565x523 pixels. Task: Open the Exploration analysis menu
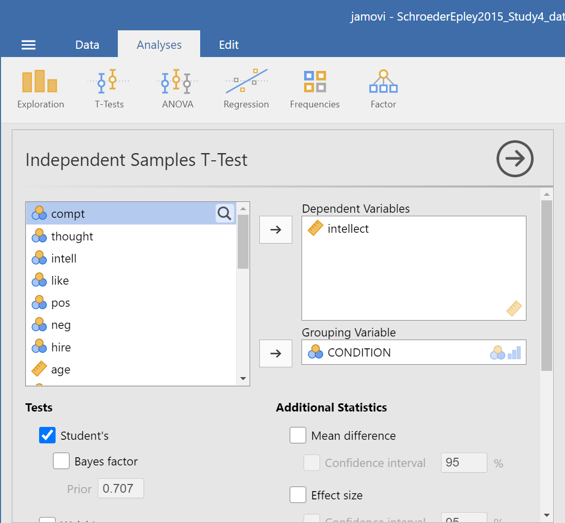point(40,89)
